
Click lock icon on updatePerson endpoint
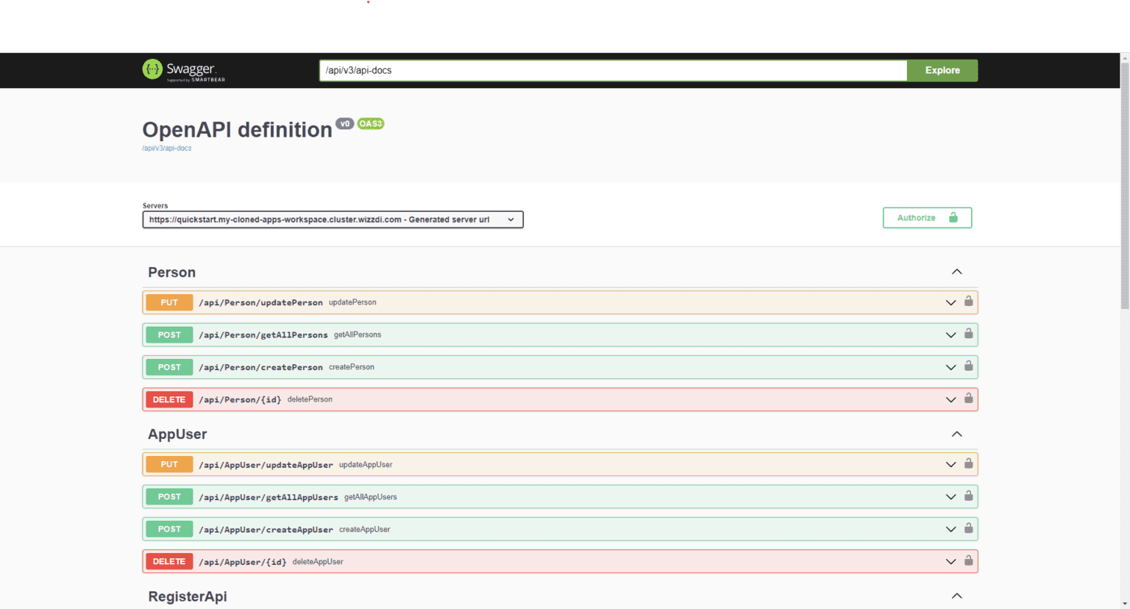click(968, 302)
